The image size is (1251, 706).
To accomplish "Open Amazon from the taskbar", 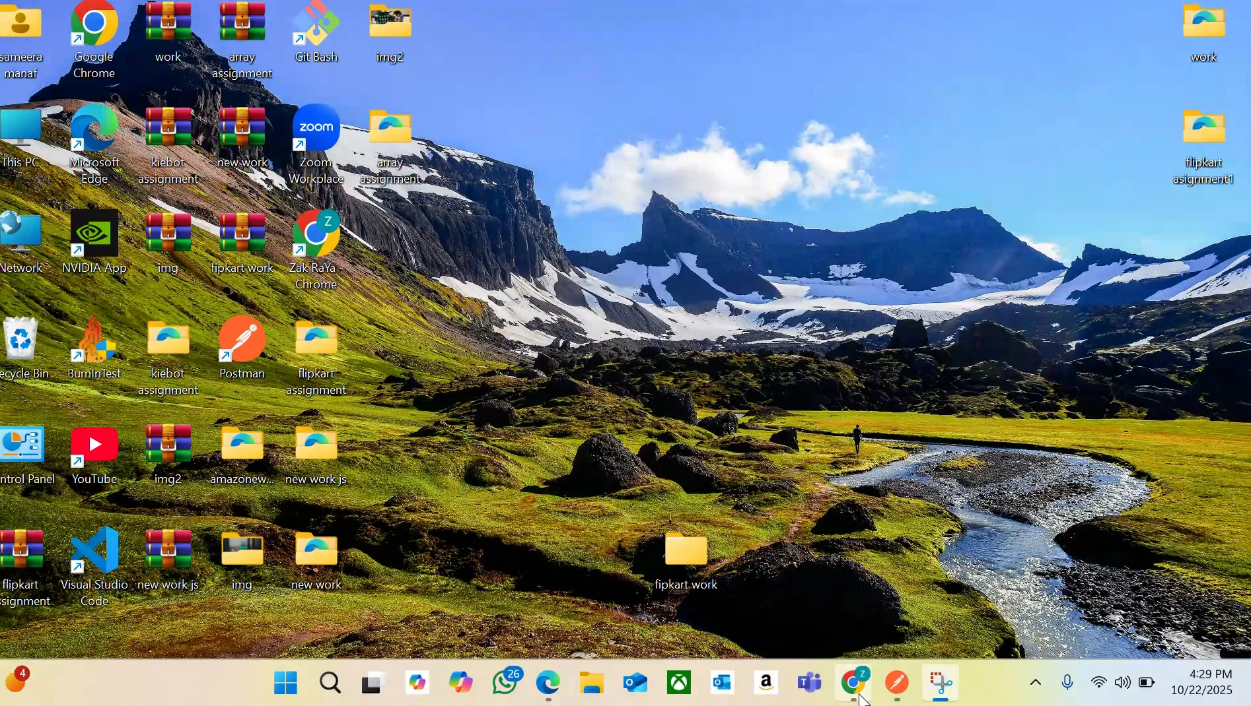I will [766, 682].
